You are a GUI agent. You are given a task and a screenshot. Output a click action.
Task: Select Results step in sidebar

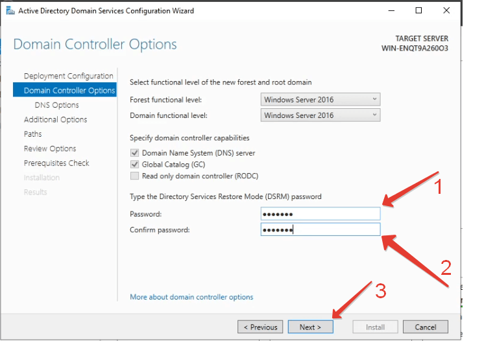tap(36, 192)
